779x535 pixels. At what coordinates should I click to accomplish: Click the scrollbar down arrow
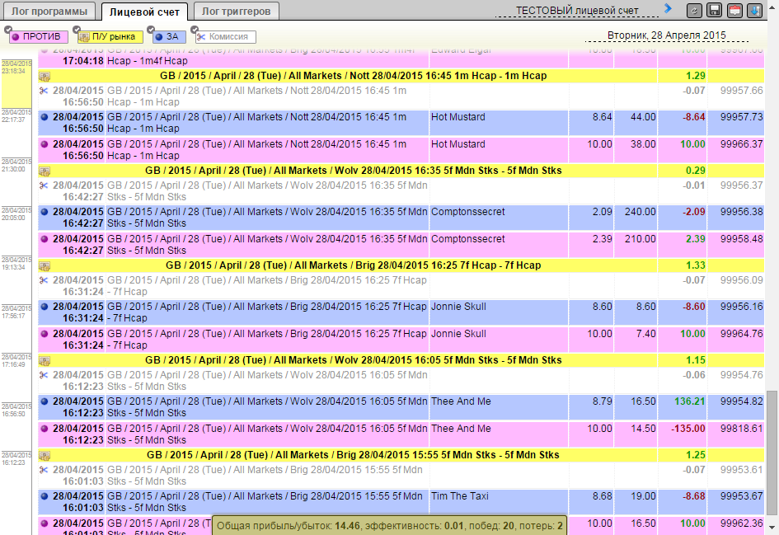772,527
